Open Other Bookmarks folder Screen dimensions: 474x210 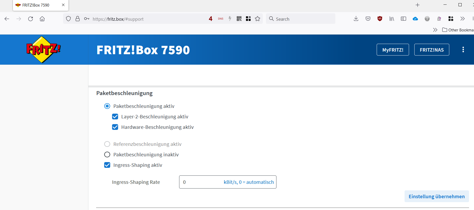458,30
